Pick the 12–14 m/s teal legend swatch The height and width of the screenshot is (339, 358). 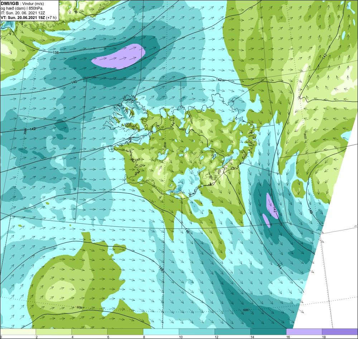click(232, 331)
